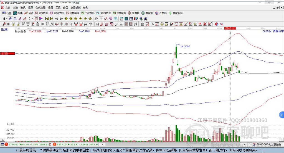Click the first yellow diamond arrow

(66, 19)
